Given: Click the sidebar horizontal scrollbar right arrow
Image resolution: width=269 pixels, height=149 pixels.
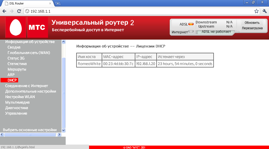Looking at the screenshot, I should 59,135.
